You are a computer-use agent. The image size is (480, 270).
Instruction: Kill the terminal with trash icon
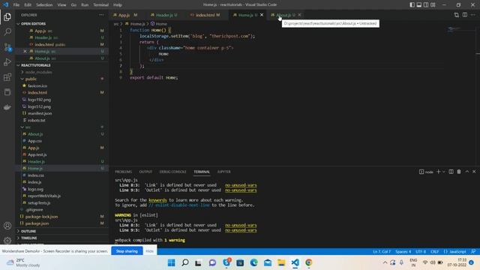coord(459,172)
